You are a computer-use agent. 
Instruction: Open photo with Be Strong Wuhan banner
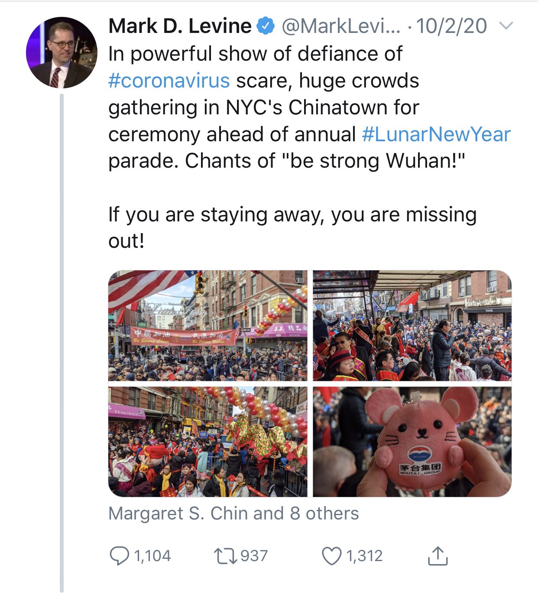[x=208, y=325]
